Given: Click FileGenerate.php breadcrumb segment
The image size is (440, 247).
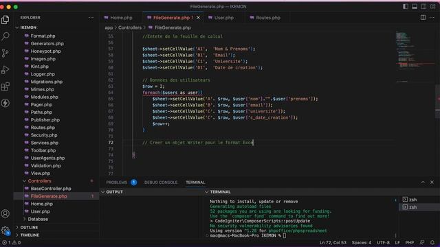Looking at the screenshot, I should coord(170,27).
